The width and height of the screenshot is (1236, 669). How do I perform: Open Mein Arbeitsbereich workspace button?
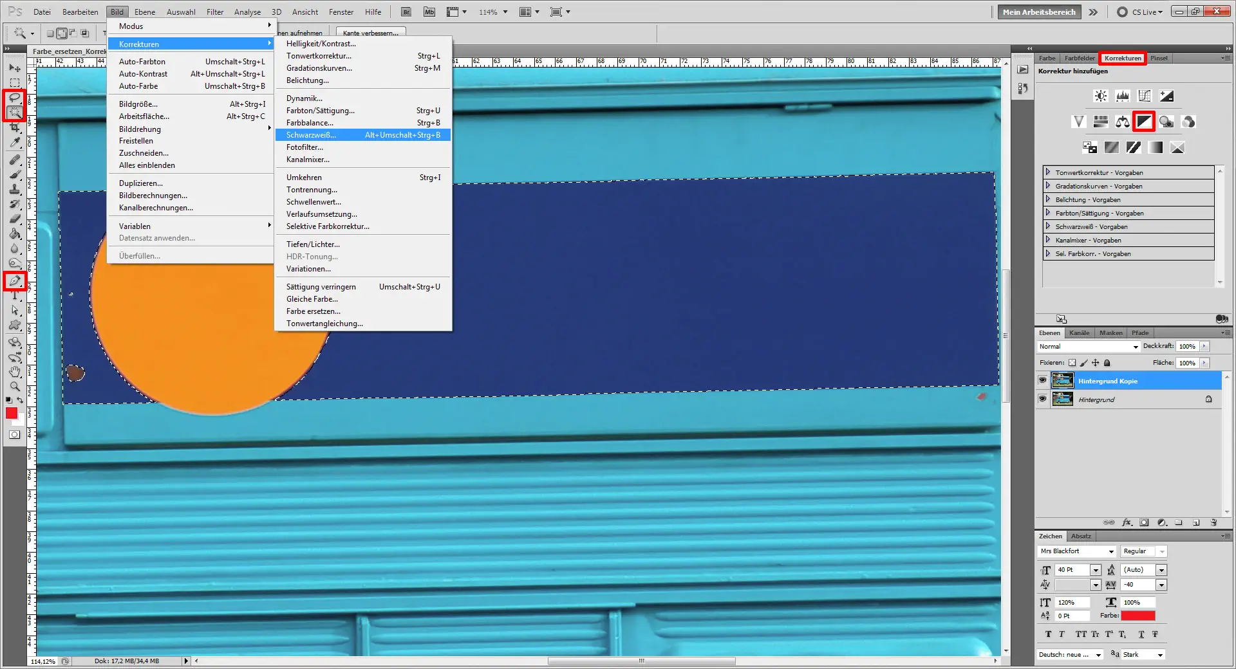click(1038, 11)
